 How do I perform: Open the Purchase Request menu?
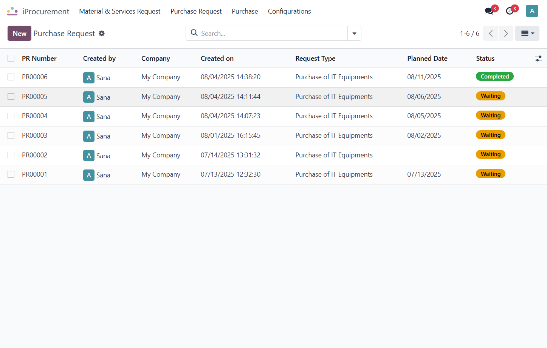coord(196,11)
